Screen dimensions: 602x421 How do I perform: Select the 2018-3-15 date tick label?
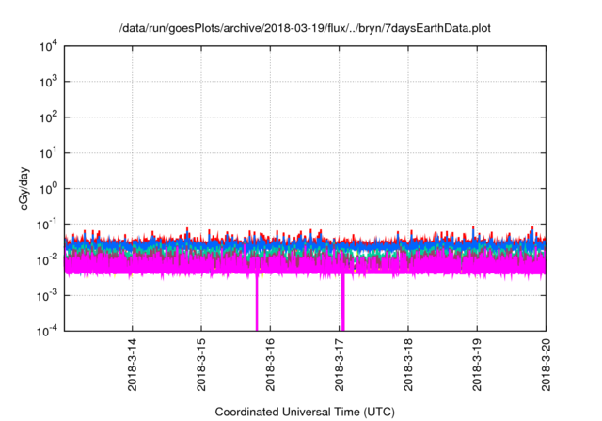pos(201,365)
